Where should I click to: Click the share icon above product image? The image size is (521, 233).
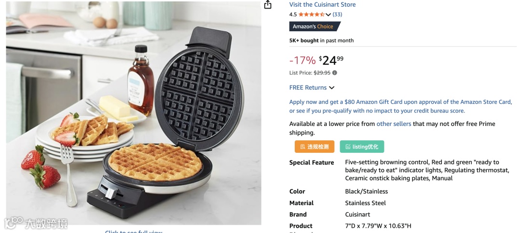tap(268, 4)
